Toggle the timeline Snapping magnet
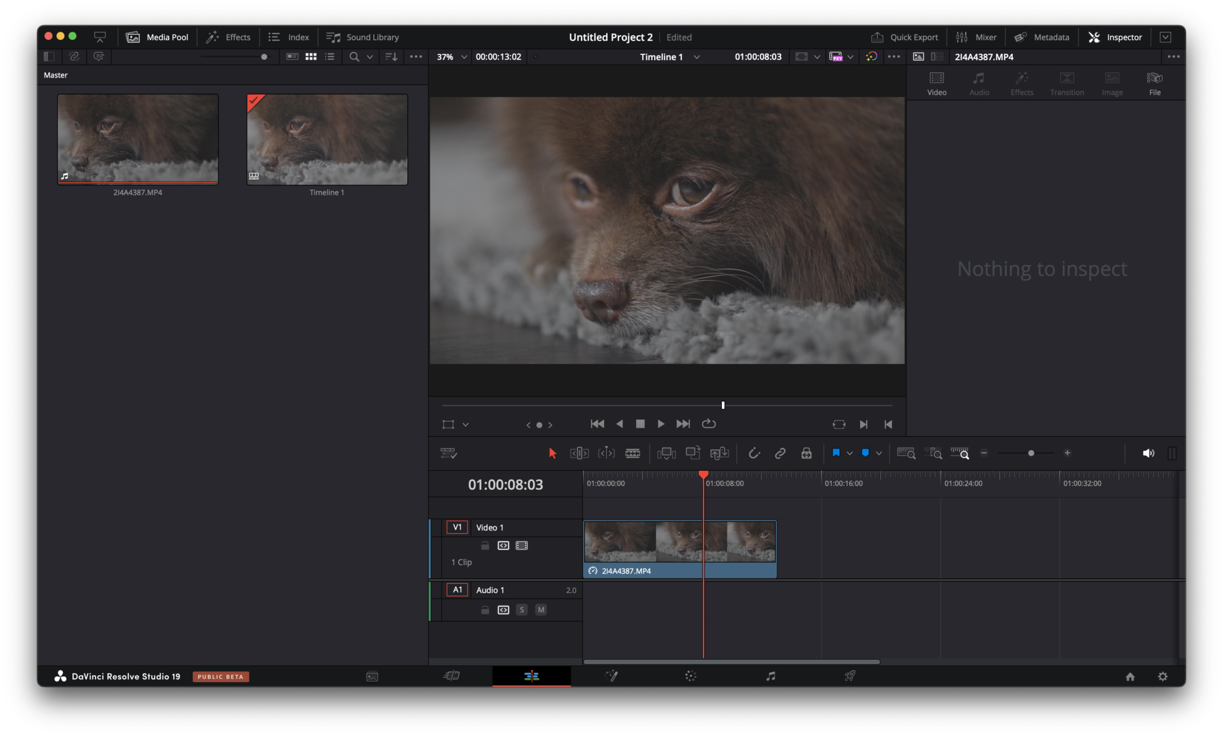1223x736 pixels. 754,453
